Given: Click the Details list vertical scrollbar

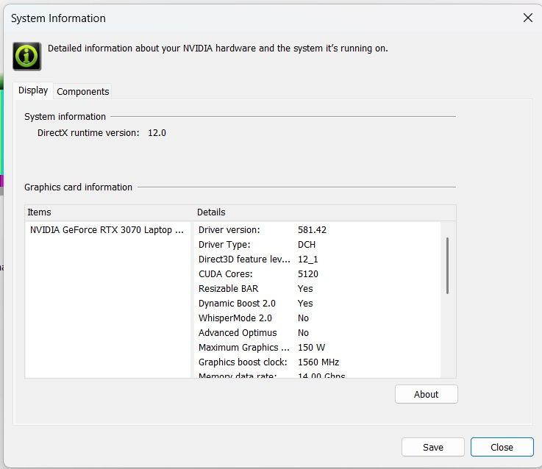Looking at the screenshot, I should 447,265.
